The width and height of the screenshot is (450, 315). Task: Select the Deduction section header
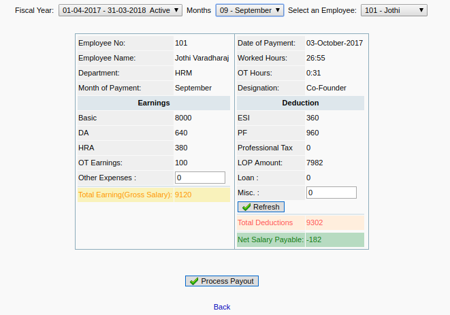click(300, 103)
